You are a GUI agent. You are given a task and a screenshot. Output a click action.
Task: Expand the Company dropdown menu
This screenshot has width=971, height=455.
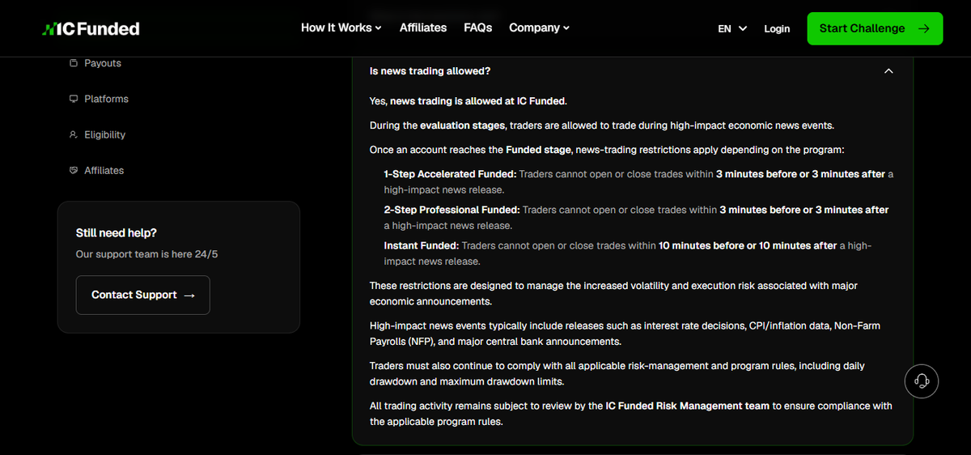point(540,28)
